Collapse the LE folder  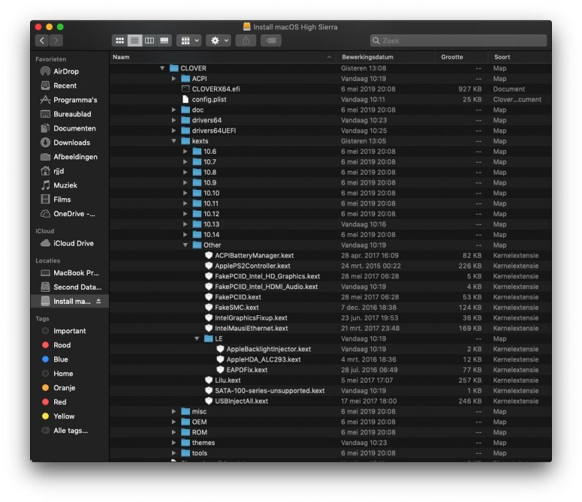(x=197, y=339)
